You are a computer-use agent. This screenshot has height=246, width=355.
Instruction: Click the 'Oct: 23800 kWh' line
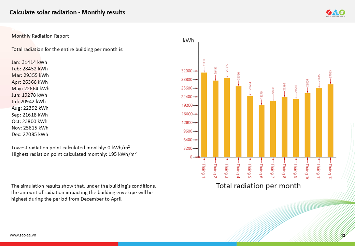[29, 121]
